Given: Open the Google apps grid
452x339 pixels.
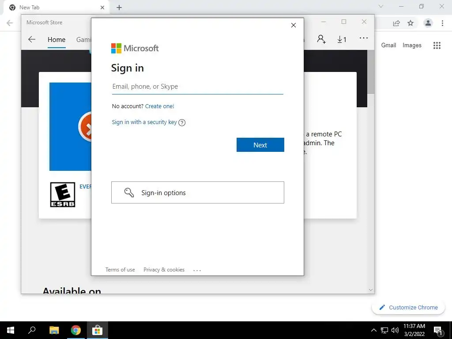Looking at the screenshot, I should (x=437, y=45).
